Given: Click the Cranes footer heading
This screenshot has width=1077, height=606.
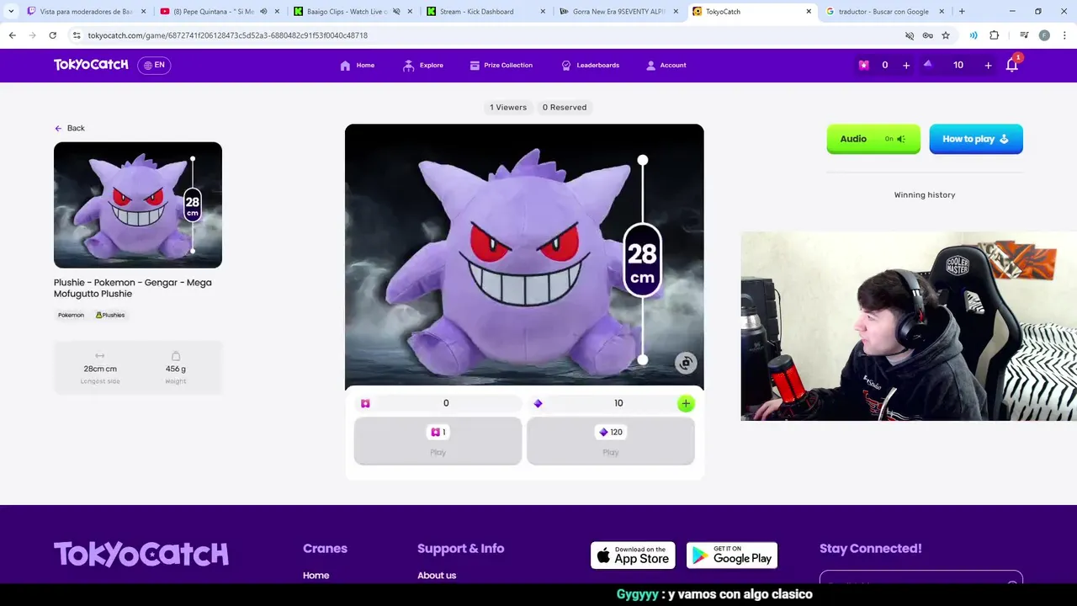Looking at the screenshot, I should tap(325, 548).
